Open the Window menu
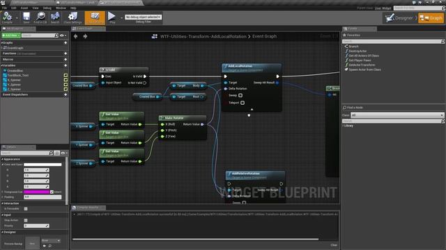Viewport: 446px width, 250px height. click(x=61, y=8)
